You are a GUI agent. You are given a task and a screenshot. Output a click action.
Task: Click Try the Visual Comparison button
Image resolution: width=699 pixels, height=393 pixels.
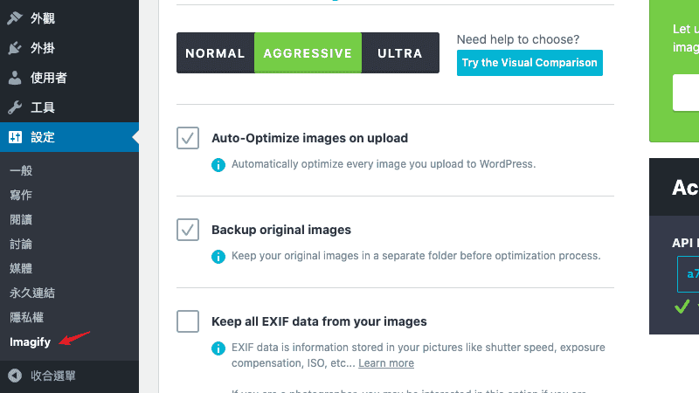point(529,63)
